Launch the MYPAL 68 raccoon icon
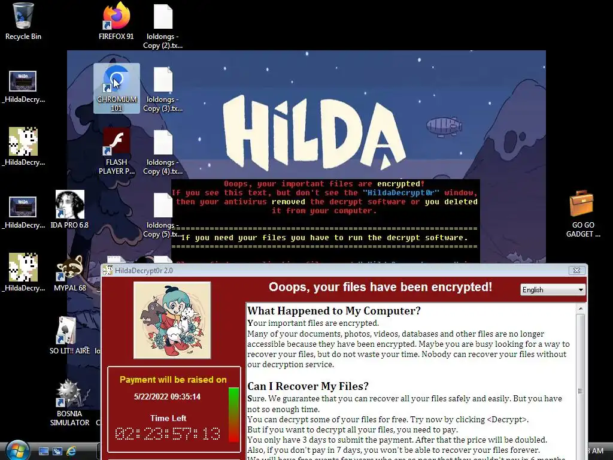613x460 pixels. pyautogui.click(x=69, y=273)
